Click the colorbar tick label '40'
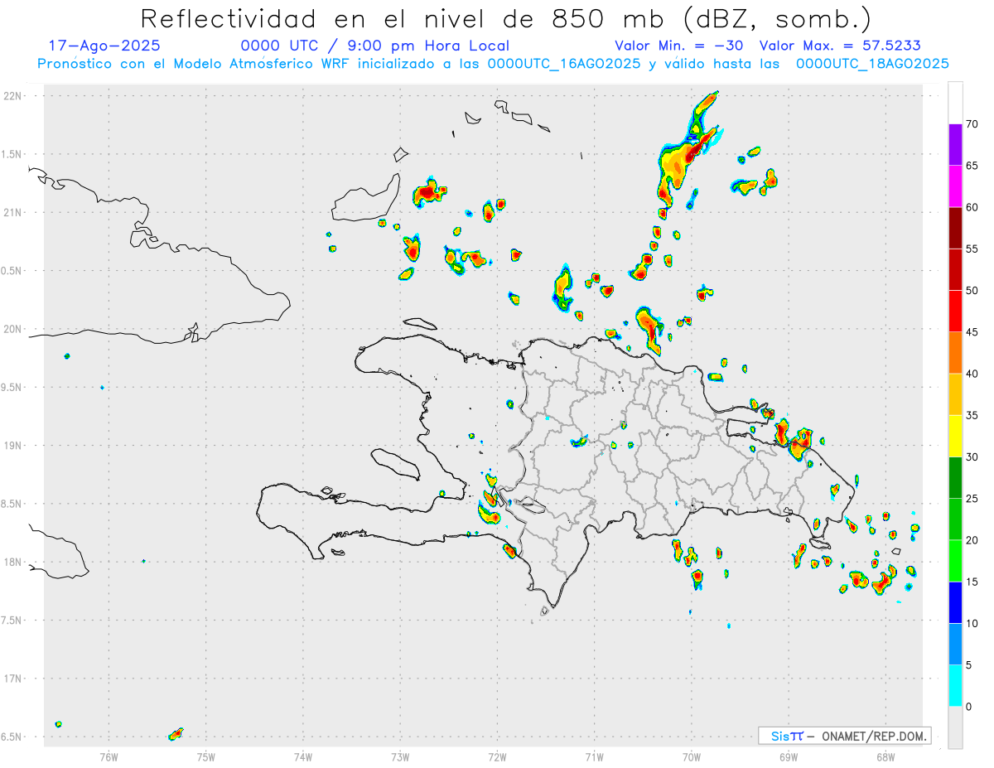The height and width of the screenshot is (768, 994). (972, 374)
